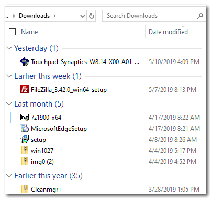Image resolution: width=212 pixels, height=200 pixels.
Task: Click date 4/8/2019 8:26 AM
Action: click(x=173, y=140)
